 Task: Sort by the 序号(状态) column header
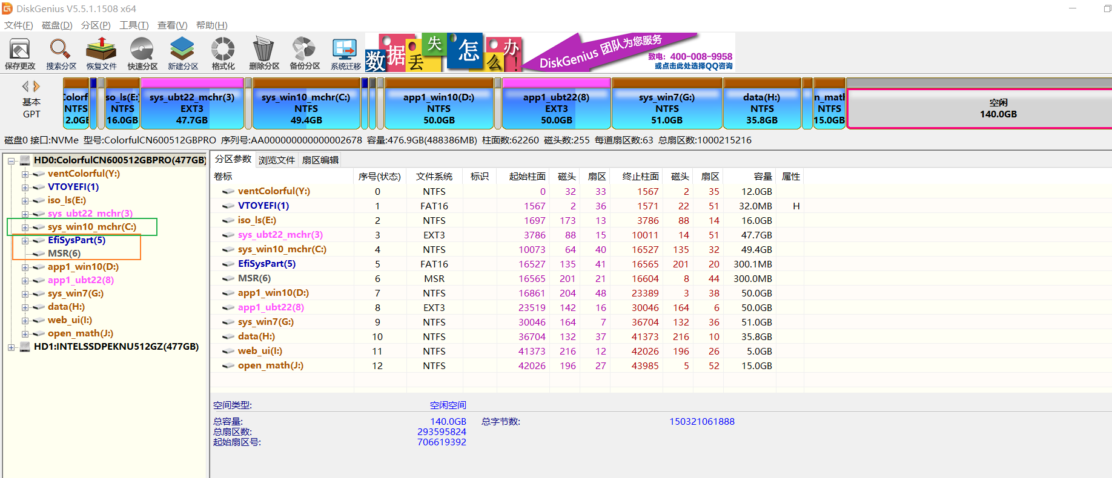click(379, 177)
